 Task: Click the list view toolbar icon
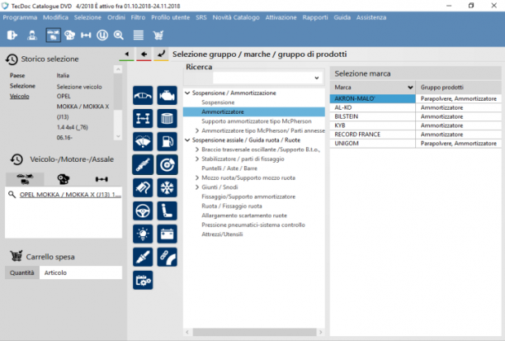139,35
